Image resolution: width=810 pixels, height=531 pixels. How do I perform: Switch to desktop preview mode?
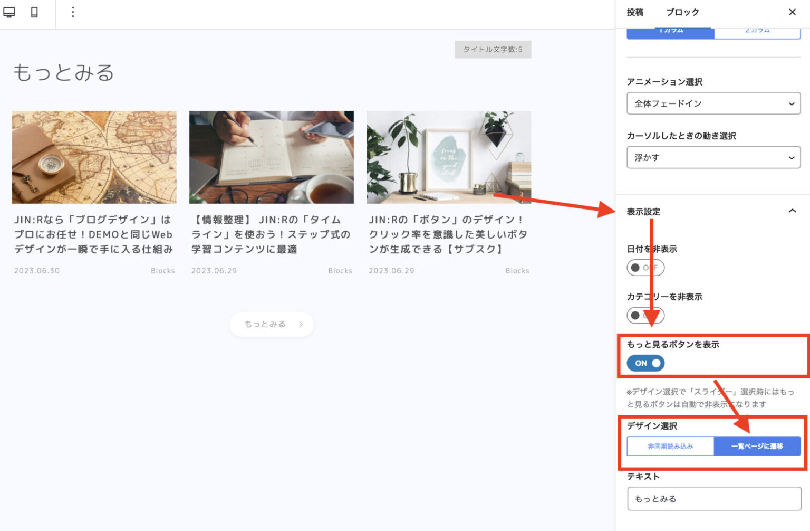point(9,12)
